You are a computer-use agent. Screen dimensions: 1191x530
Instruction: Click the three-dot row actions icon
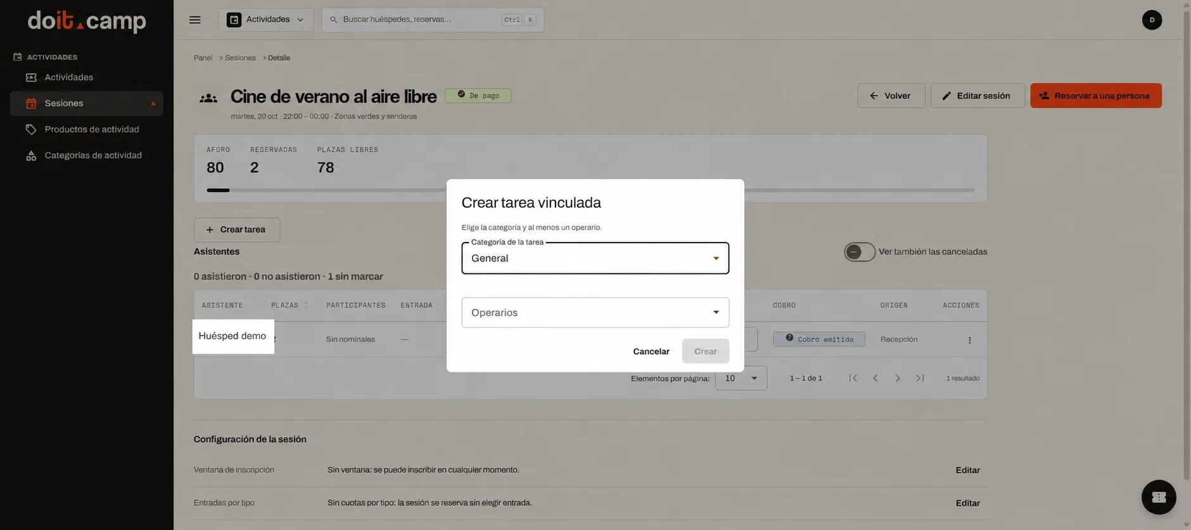point(969,340)
